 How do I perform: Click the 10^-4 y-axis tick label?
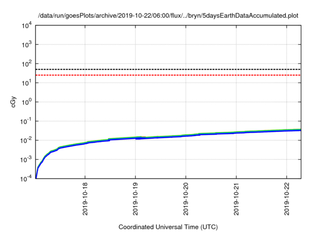click(x=26, y=179)
